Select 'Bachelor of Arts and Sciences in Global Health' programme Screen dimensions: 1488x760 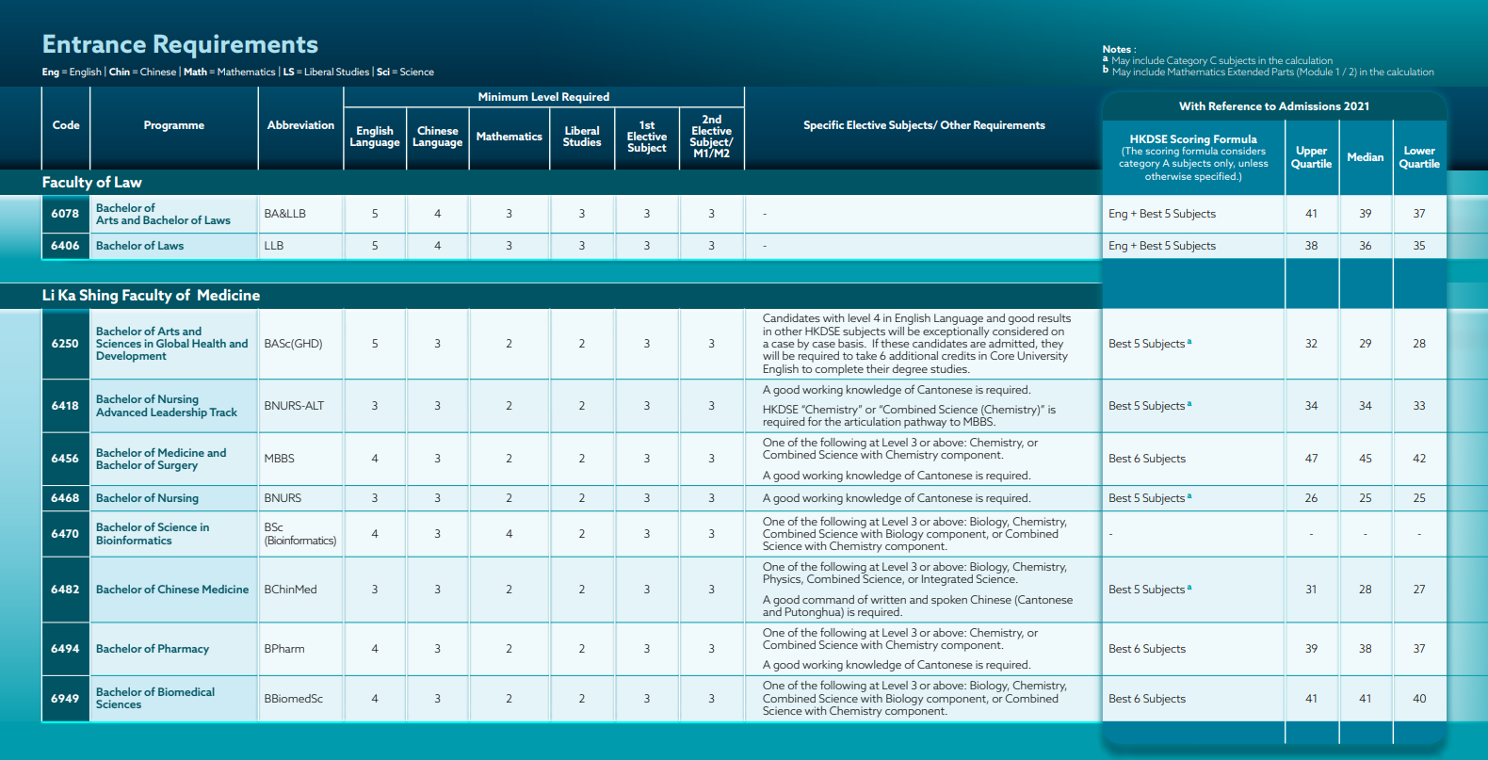[x=171, y=344]
